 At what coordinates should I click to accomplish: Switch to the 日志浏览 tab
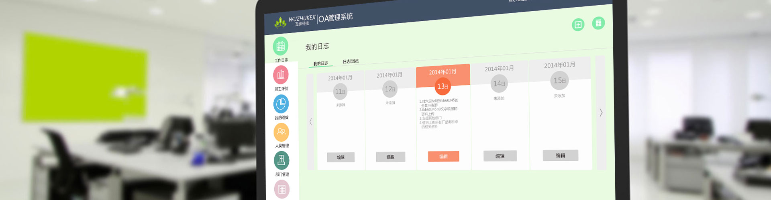[x=351, y=61]
